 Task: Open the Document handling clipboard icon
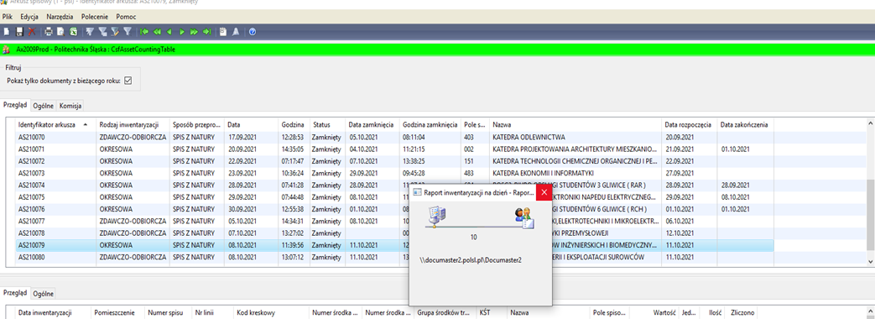pyautogui.click(x=223, y=32)
